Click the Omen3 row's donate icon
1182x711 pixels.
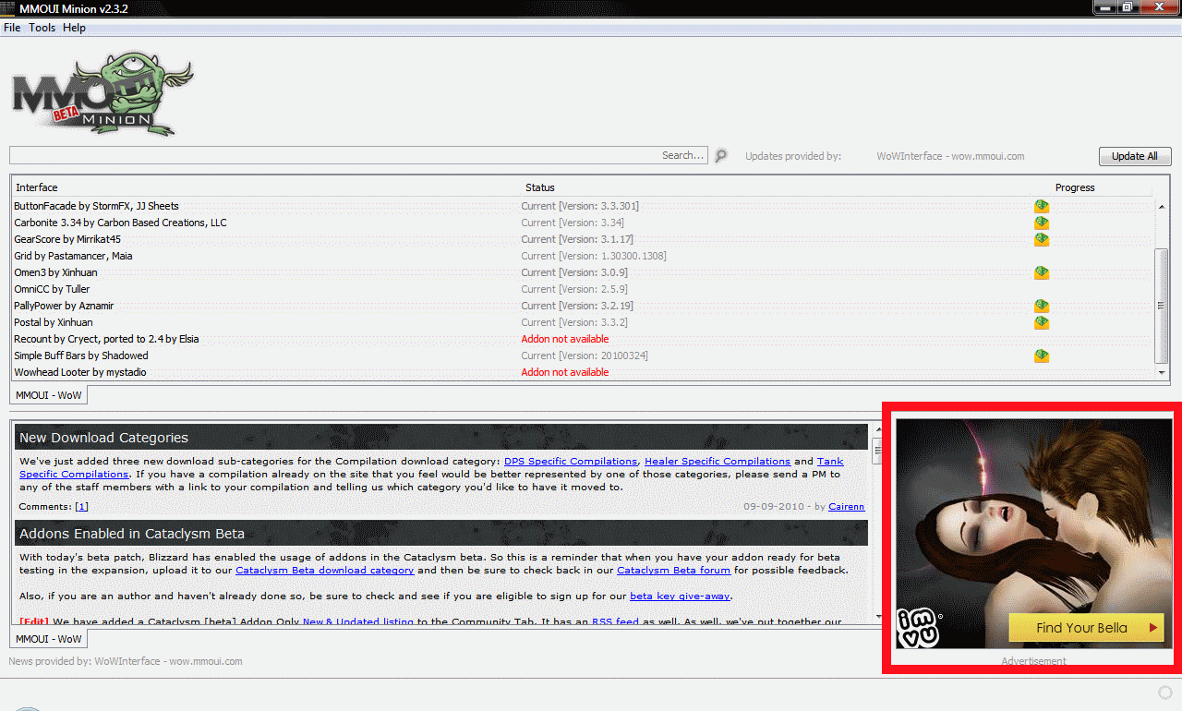coord(1042,272)
